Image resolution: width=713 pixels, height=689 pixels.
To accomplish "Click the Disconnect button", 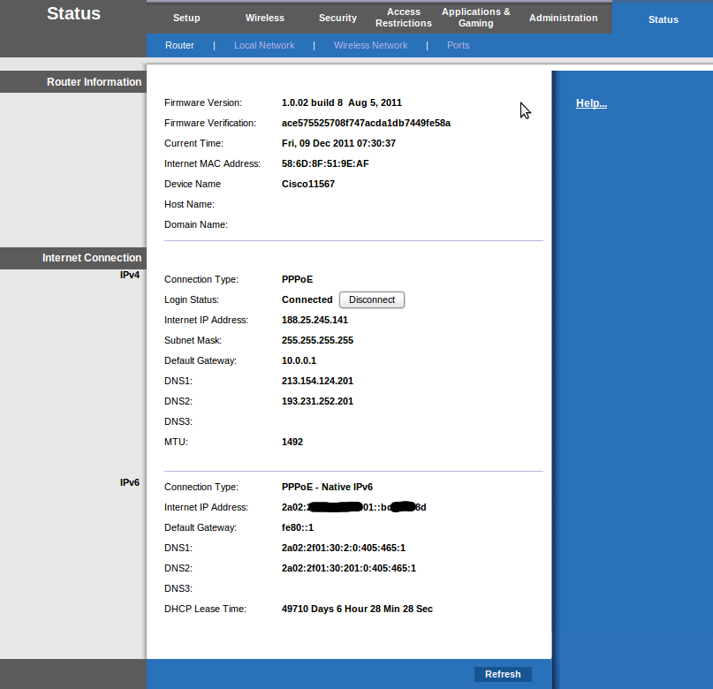I will (372, 299).
